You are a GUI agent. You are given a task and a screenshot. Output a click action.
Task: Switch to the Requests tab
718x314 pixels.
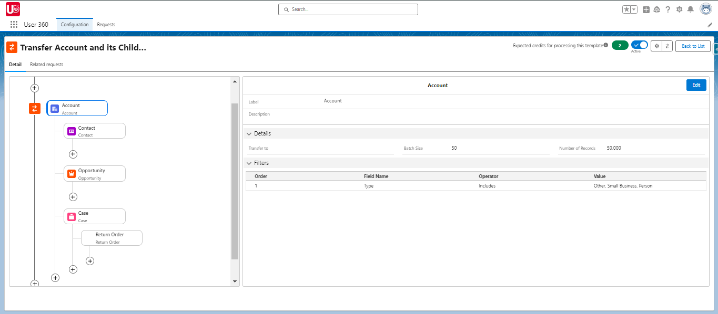pos(106,25)
